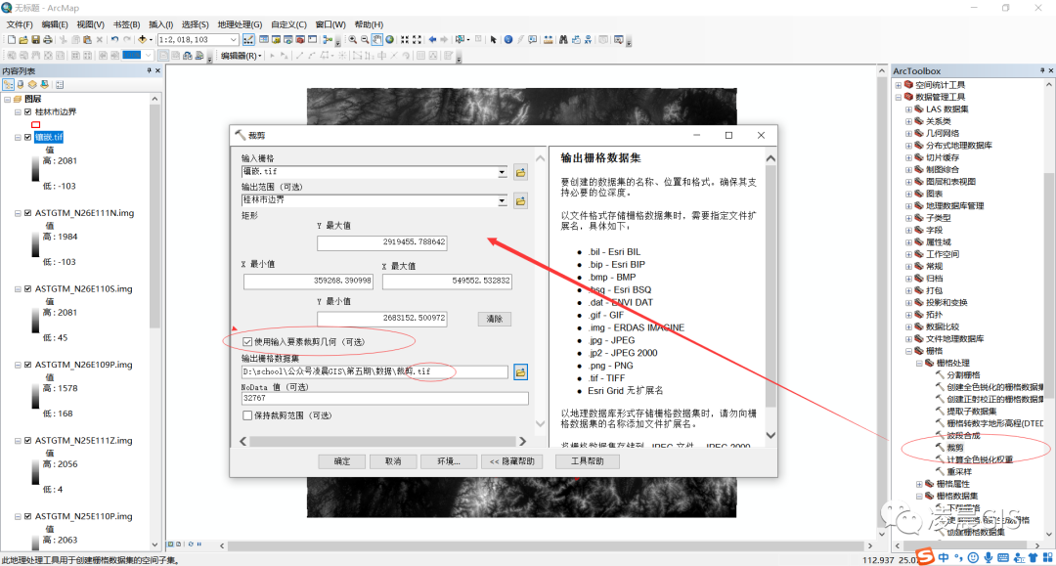Screen dimensions: 1056x566
Task: Collapse the ASTGTM_N26E111N.img layer legend
Action: 18,213
